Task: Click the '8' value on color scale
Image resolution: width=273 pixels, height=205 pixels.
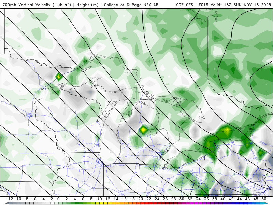Action: (x=91, y=199)
